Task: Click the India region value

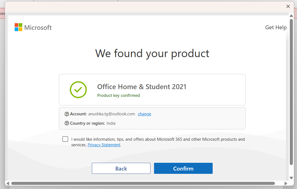Action: pos(111,123)
